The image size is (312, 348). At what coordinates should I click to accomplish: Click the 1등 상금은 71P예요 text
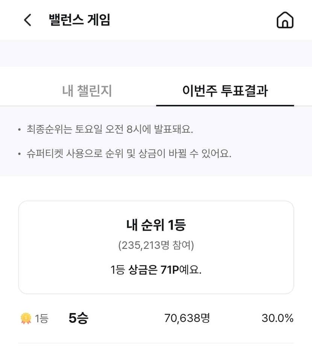click(x=156, y=270)
